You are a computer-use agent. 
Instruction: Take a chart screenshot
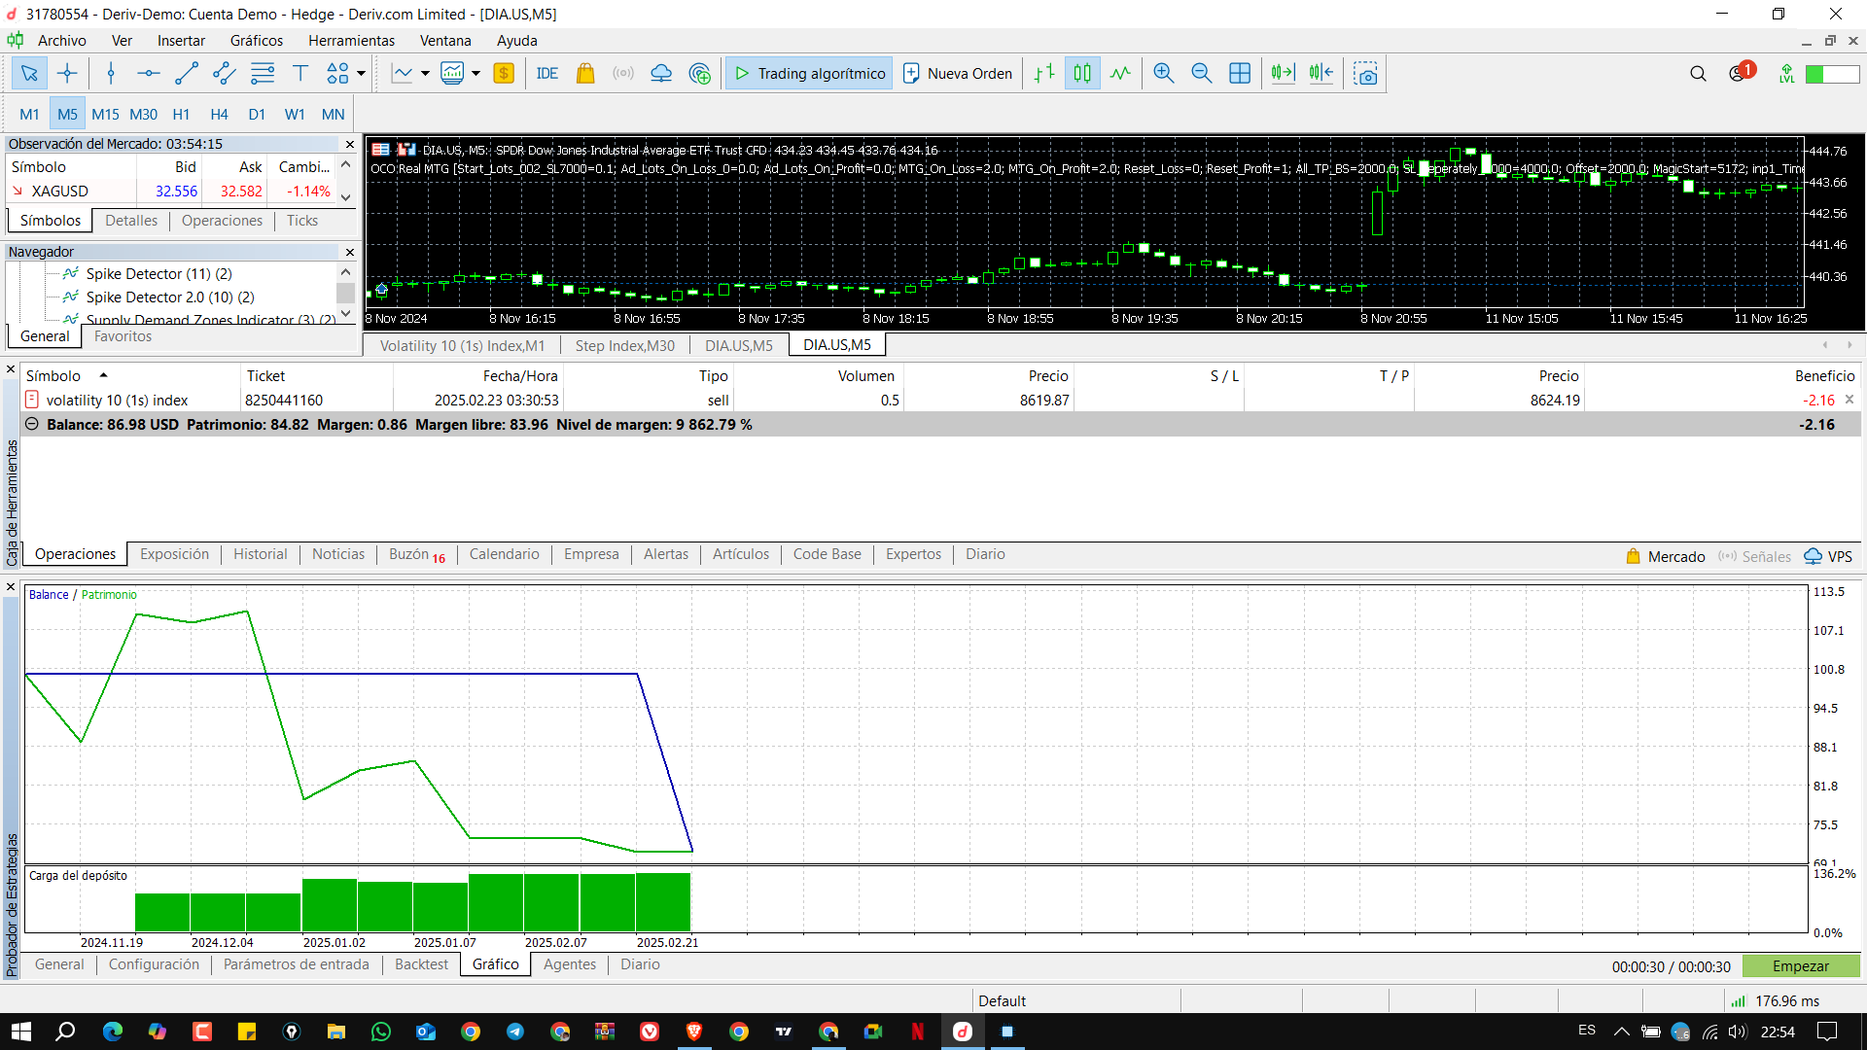(x=1365, y=73)
